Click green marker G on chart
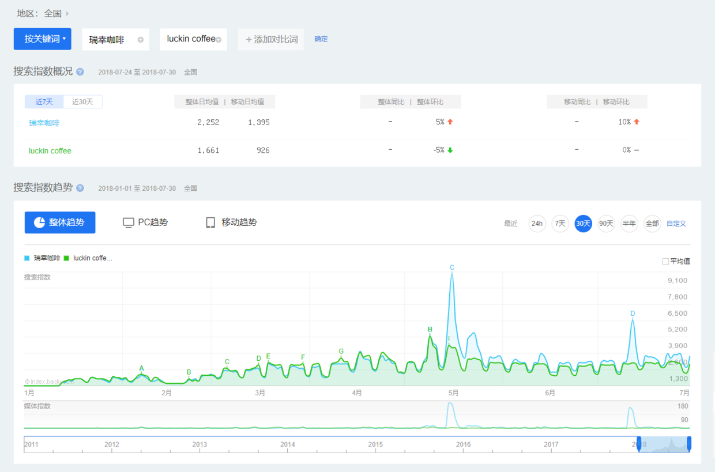This screenshot has width=715, height=472. [x=341, y=352]
